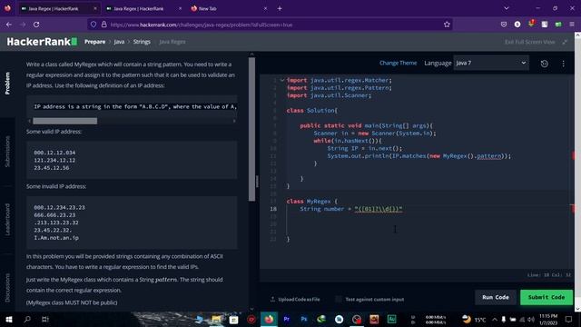Open the Language Java 7 dropdown
581x327 pixels.
(x=491, y=63)
